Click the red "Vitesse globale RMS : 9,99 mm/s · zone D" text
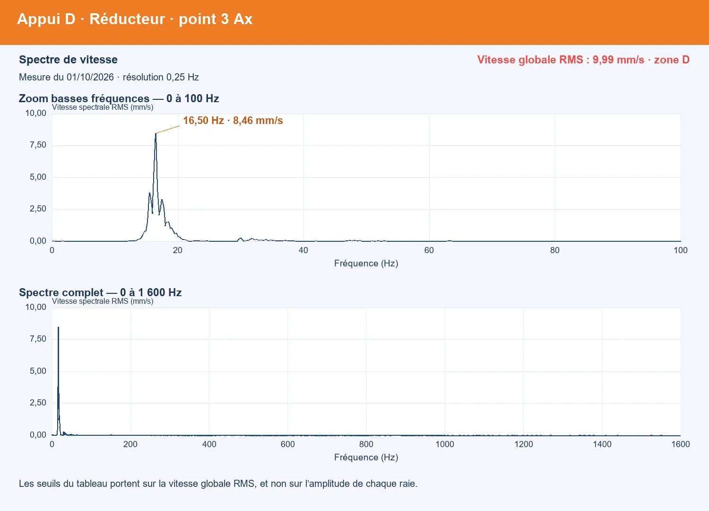Image resolution: width=709 pixels, height=511 pixels. [583, 60]
